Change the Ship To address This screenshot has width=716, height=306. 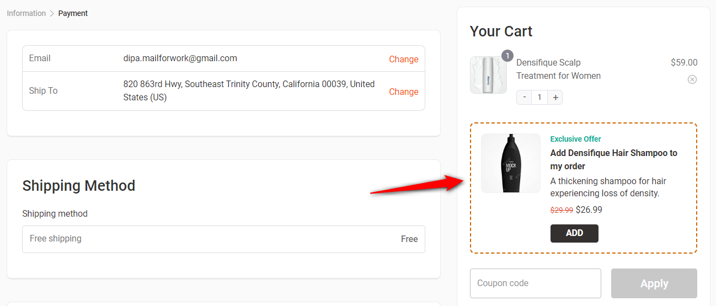403,92
